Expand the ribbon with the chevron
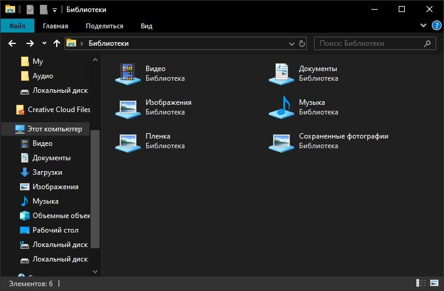Screen dimensions: 444x291 click(x=423, y=25)
